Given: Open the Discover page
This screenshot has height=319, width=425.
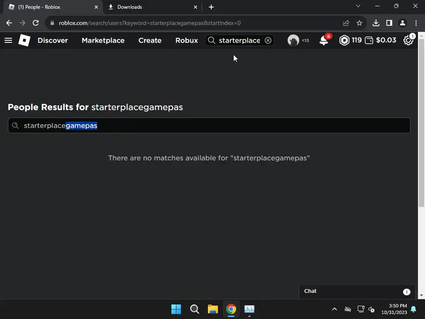Looking at the screenshot, I should coord(53,40).
